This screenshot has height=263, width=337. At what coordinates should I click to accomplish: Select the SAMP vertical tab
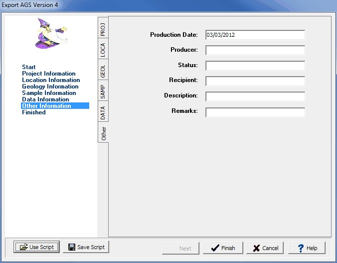tap(103, 91)
